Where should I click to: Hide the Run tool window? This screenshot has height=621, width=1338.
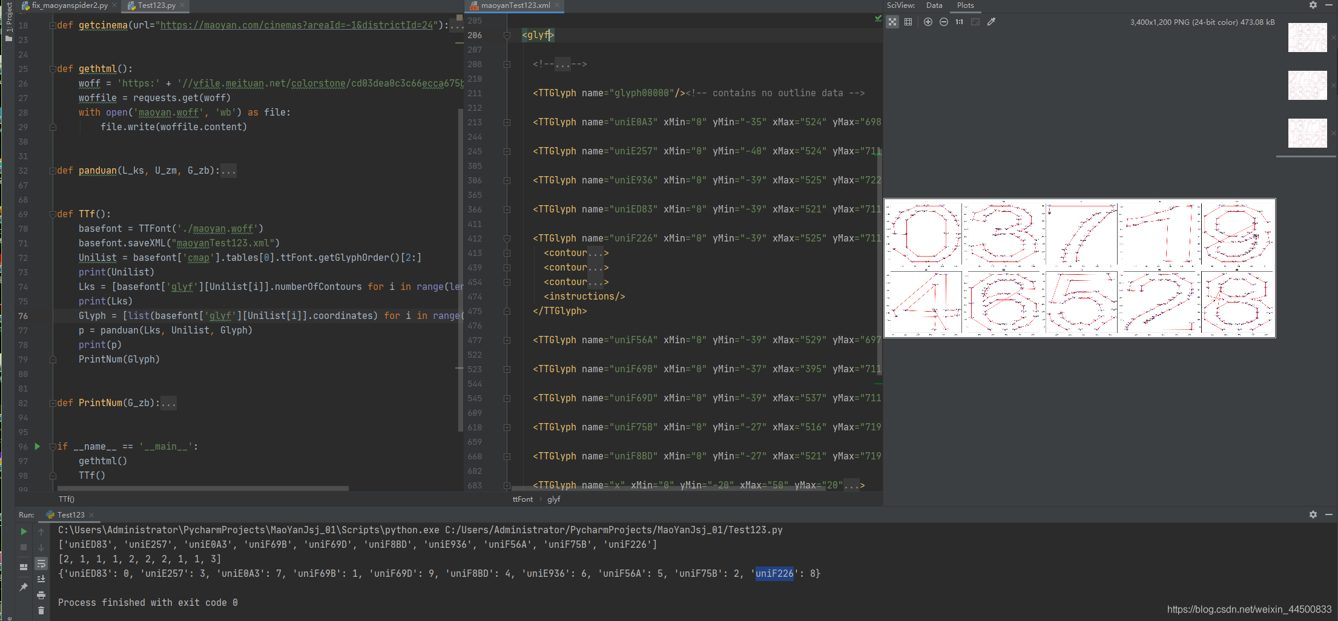(1329, 514)
